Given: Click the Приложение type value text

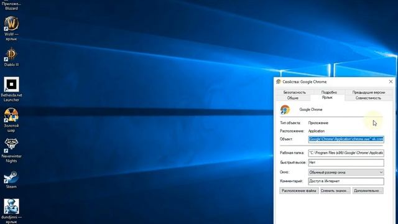Looking at the screenshot, I should point(318,123).
